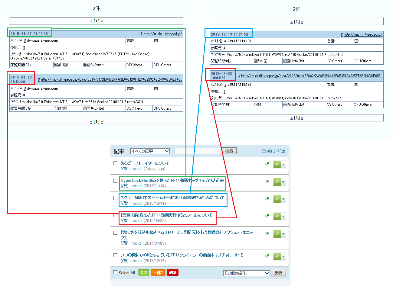Go to previous page in top-right pager
Image resolution: width=393 pixels, height=286 pixels.
click(291, 22)
